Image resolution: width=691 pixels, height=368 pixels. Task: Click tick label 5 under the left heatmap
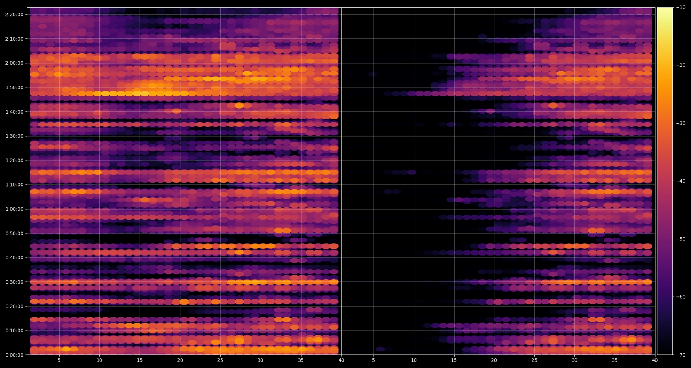click(59, 360)
